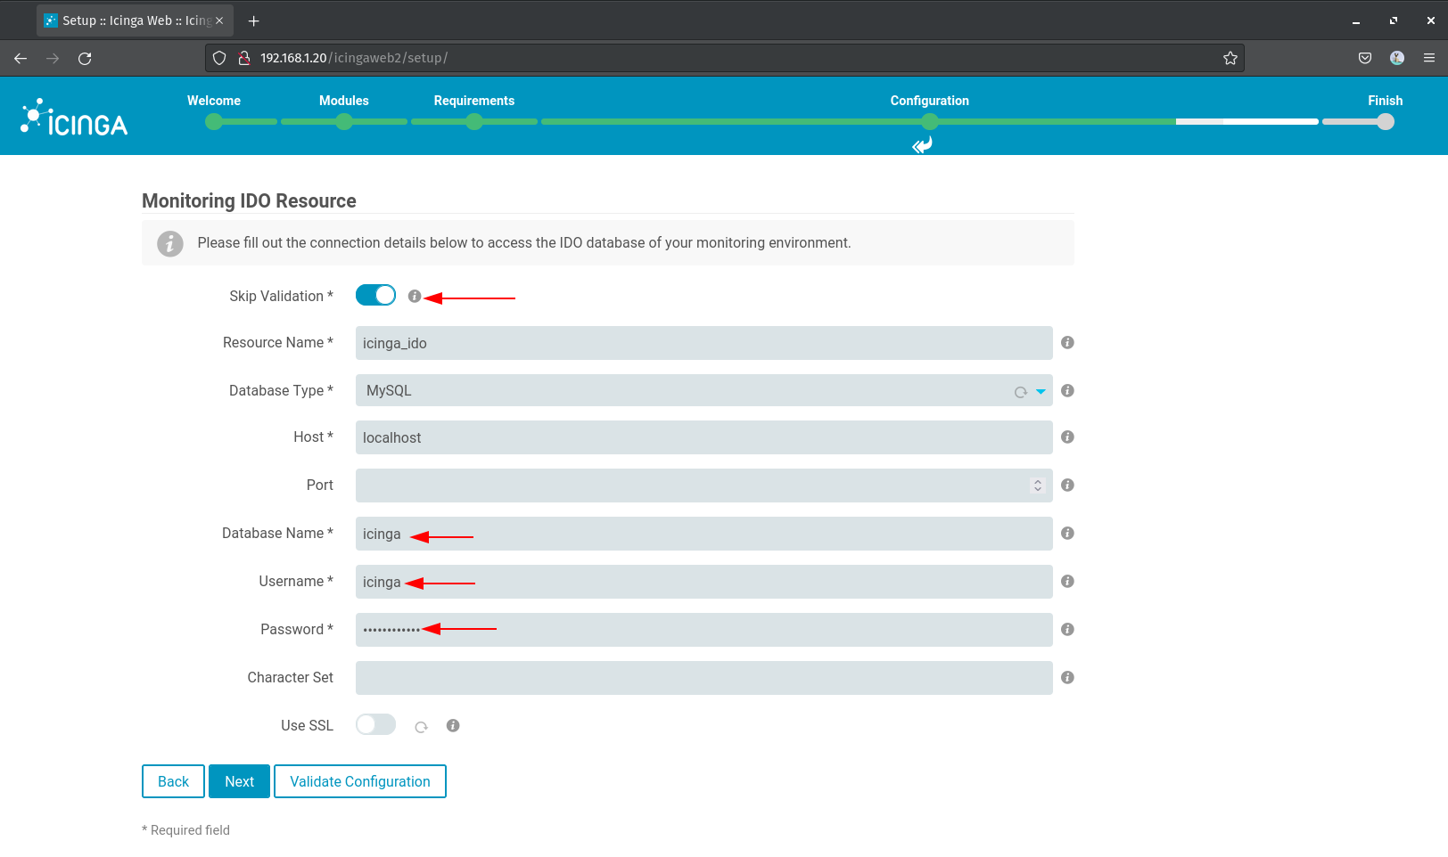This screenshot has width=1448, height=857.
Task: Open a new browser tab
Action: tap(253, 20)
